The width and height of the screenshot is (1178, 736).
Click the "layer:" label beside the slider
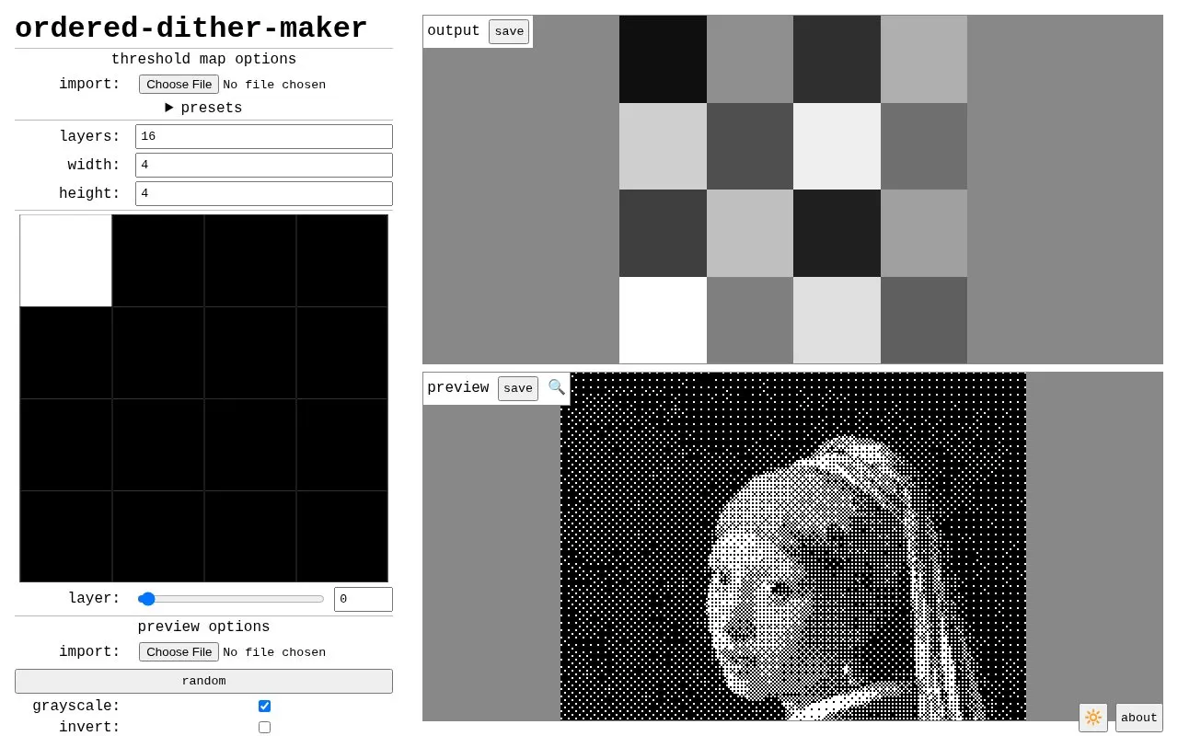(x=94, y=599)
